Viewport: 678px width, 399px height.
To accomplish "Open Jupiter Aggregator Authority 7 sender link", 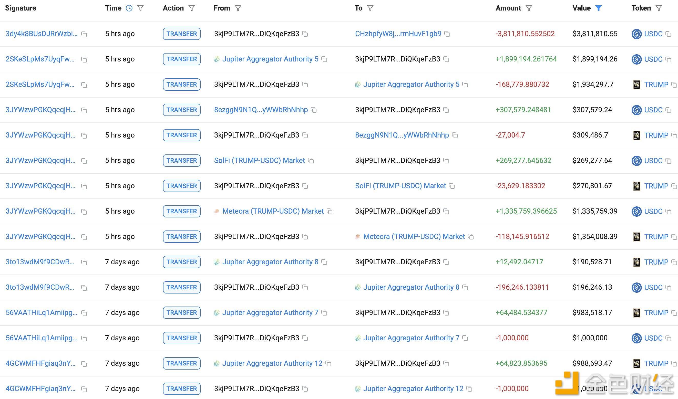I will [270, 313].
